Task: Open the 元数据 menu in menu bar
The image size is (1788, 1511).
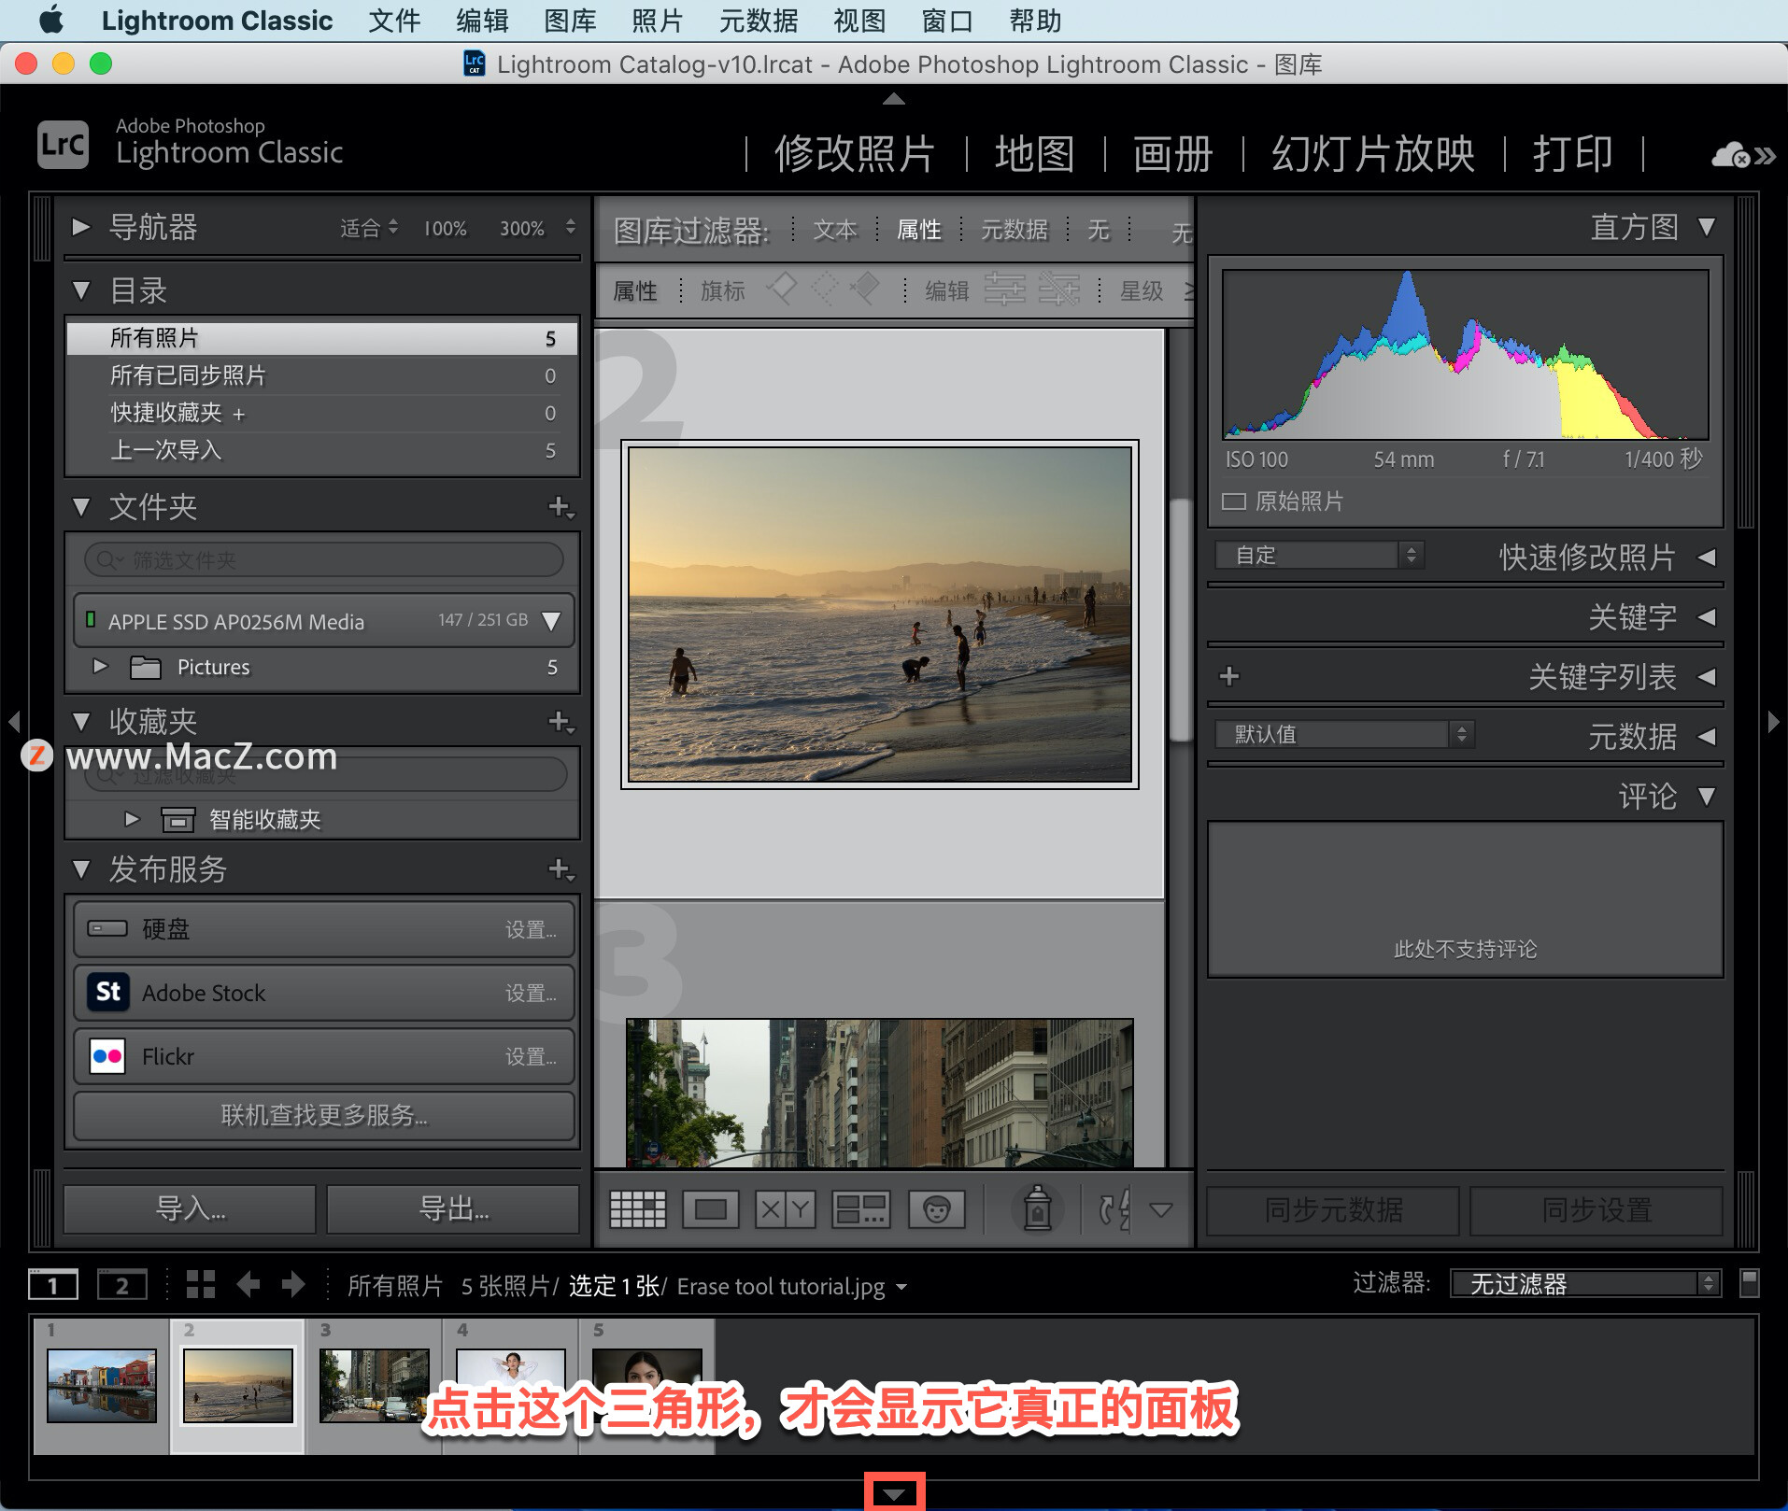Action: 759,21
